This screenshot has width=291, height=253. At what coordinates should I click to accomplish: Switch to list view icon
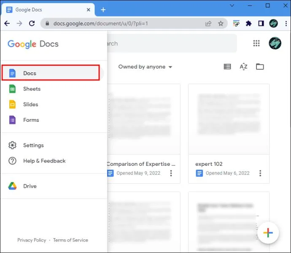[227, 67]
